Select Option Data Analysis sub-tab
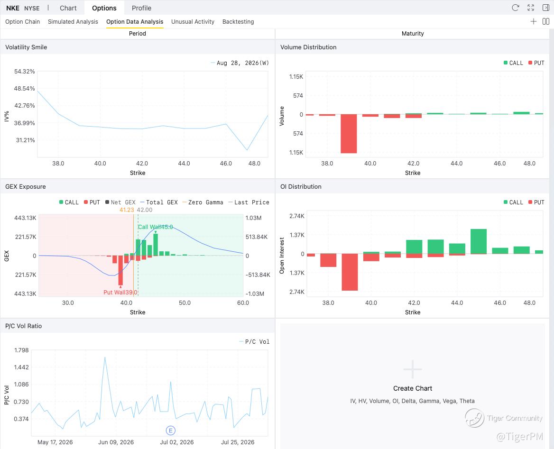 point(135,21)
